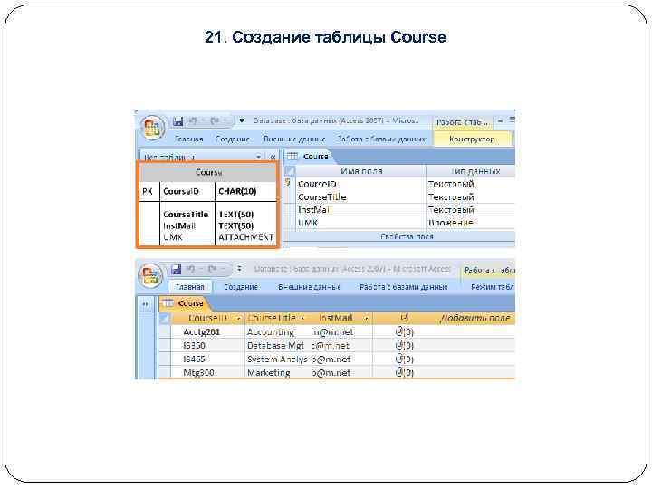Redo using toolbar arrow in Design view window
The image size is (652, 489).
215,121
